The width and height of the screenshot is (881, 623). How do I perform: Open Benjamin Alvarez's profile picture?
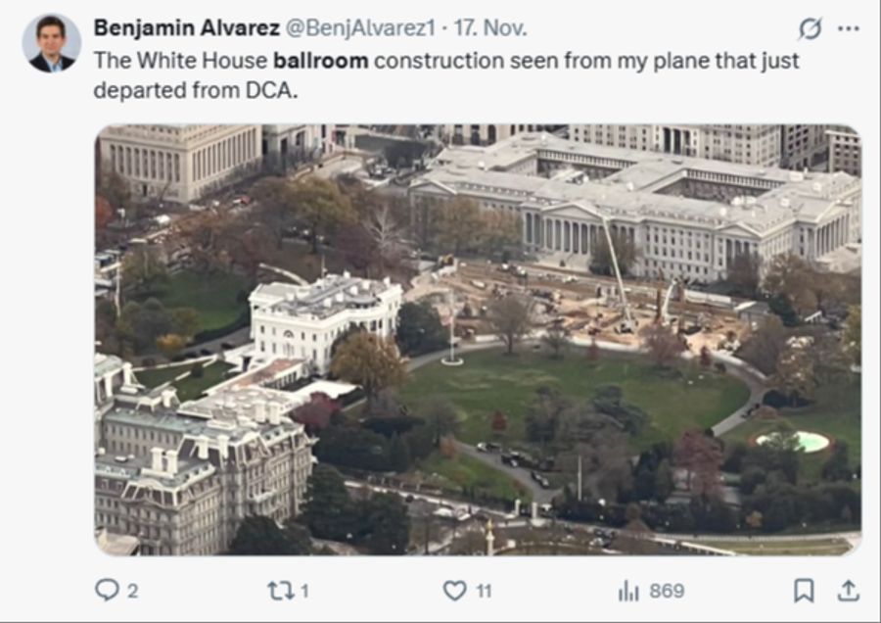point(51,43)
